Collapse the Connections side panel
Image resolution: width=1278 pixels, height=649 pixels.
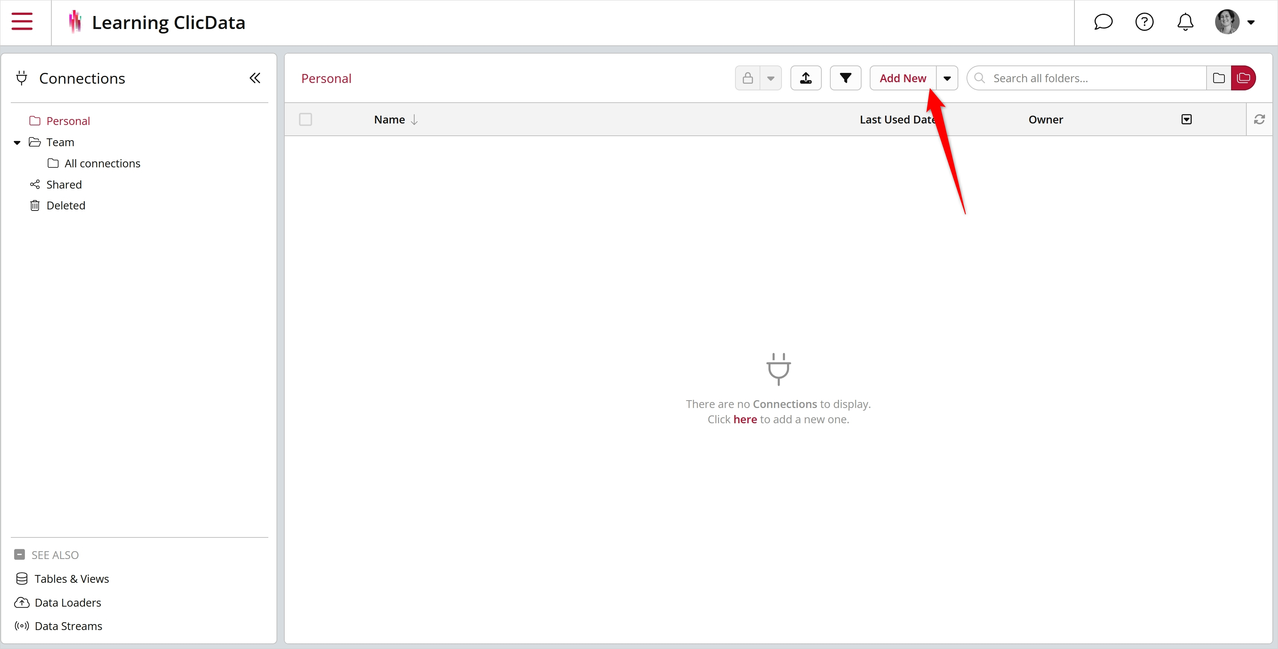pos(255,78)
